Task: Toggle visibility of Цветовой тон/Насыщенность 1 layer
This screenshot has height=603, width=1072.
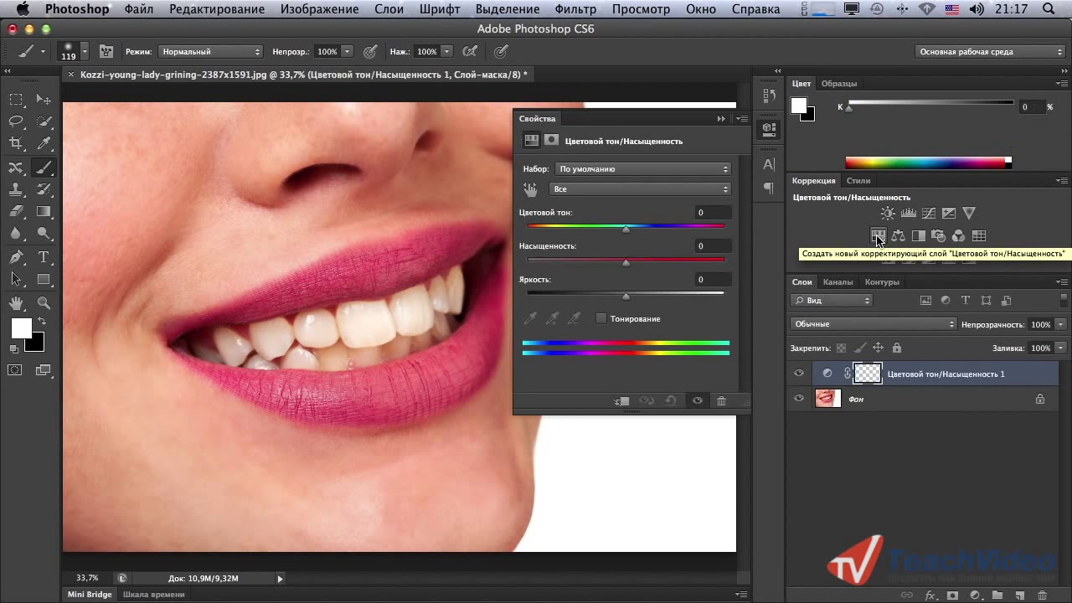Action: point(799,374)
